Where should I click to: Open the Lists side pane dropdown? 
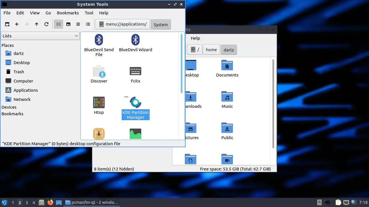coord(40,36)
